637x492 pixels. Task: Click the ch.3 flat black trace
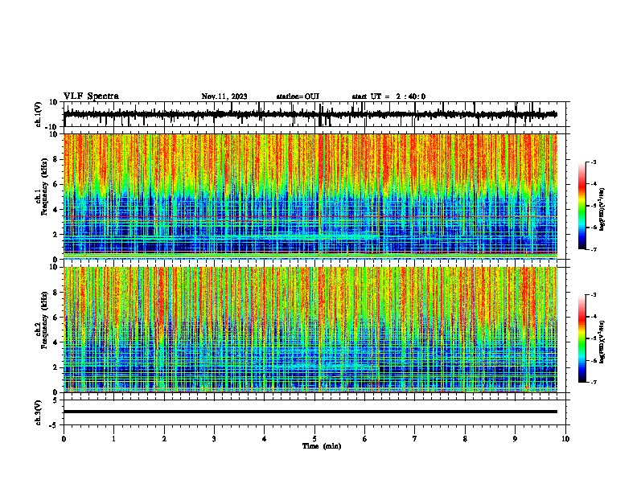310,412
